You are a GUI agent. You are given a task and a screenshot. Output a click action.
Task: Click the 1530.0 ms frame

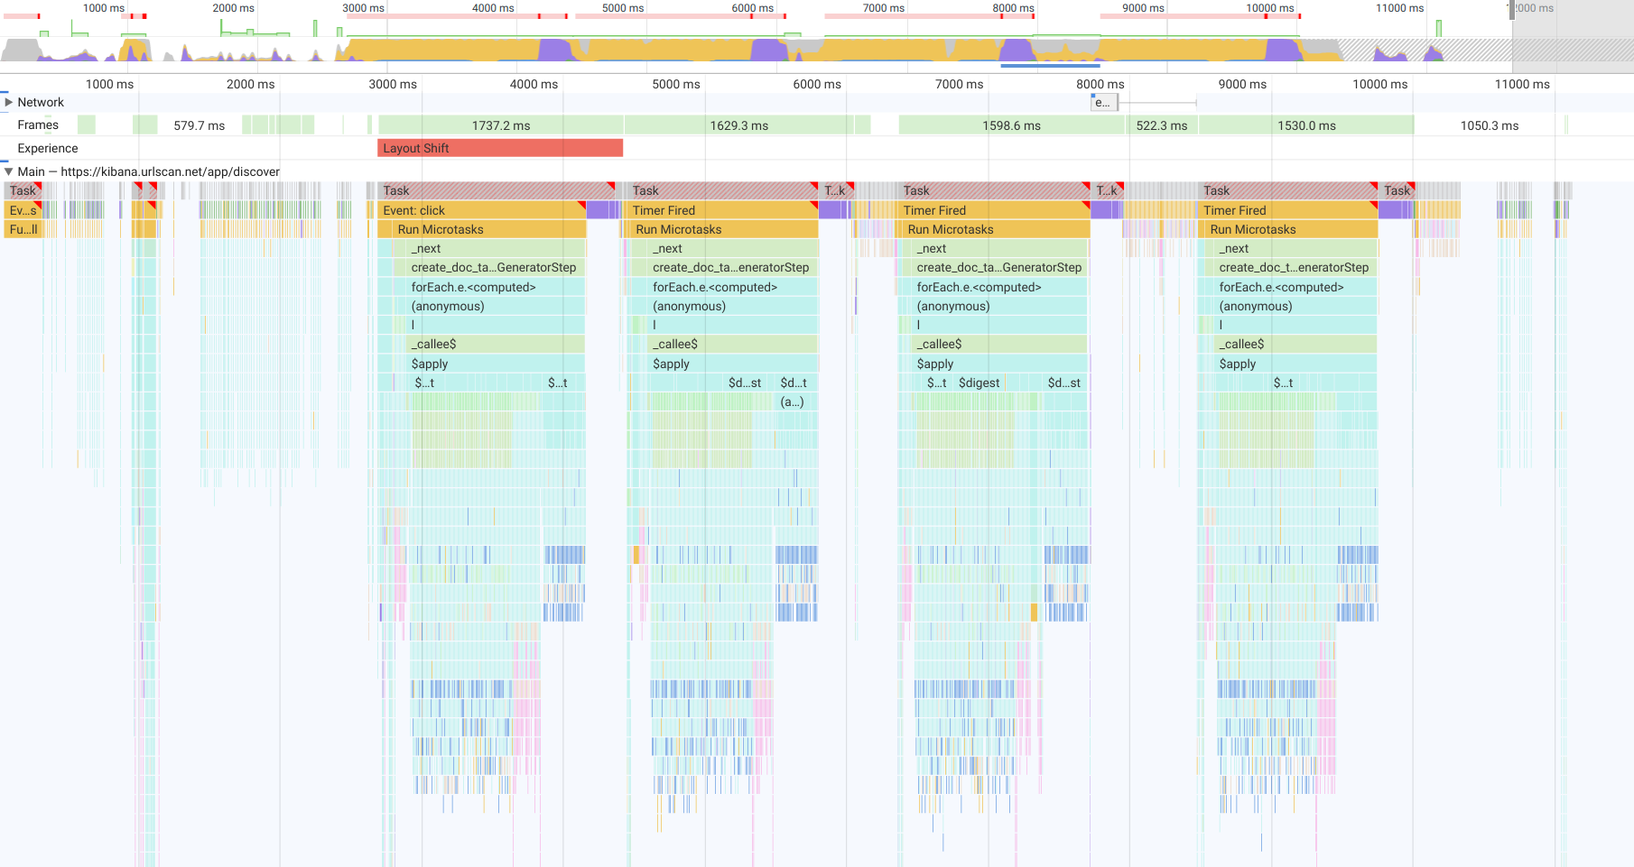point(1306,125)
